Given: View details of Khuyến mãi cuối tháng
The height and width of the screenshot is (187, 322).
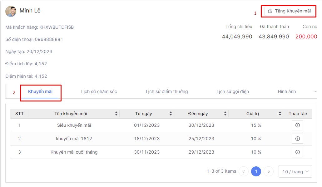Looking at the screenshot, I should point(297,152).
